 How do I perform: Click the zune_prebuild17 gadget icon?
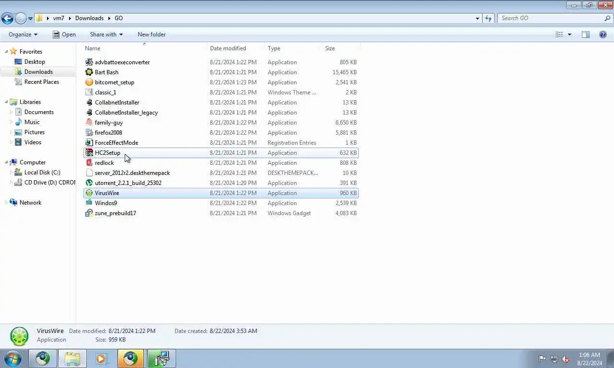point(89,213)
